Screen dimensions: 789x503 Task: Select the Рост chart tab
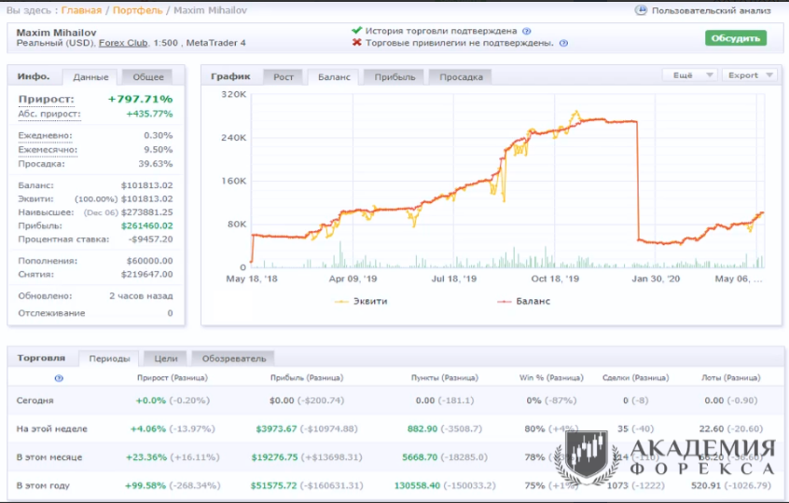point(284,77)
